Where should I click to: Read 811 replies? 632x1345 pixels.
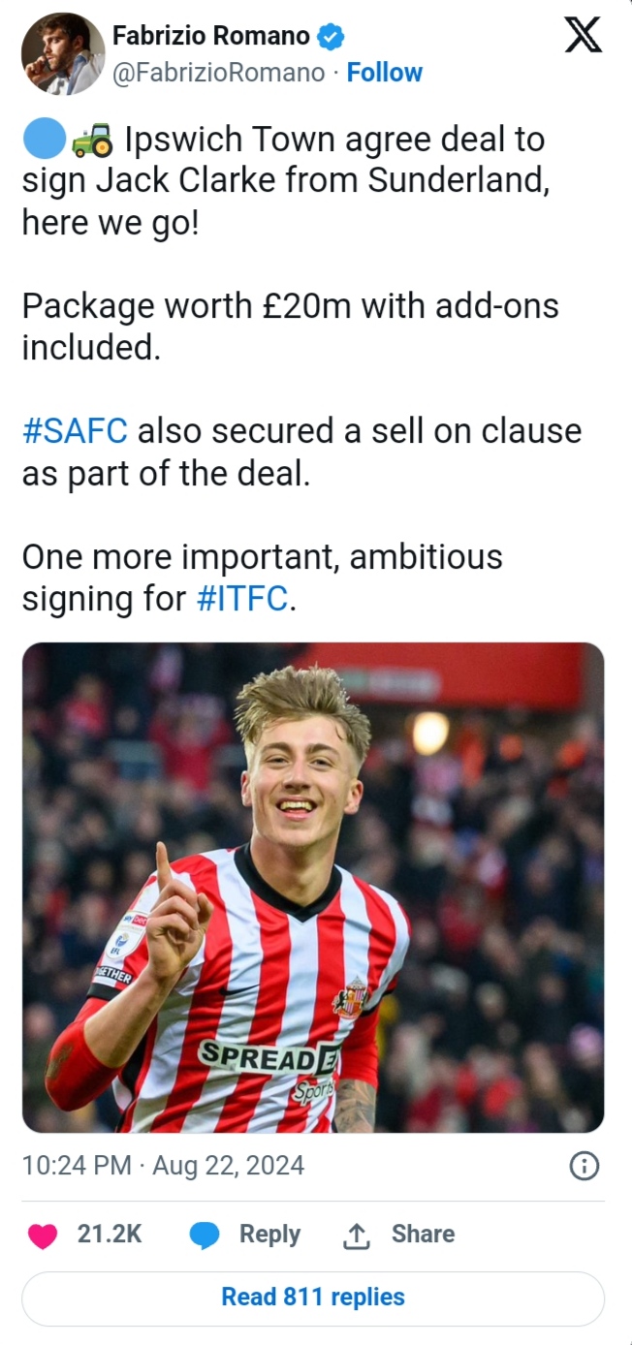click(x=313, y=1298)
